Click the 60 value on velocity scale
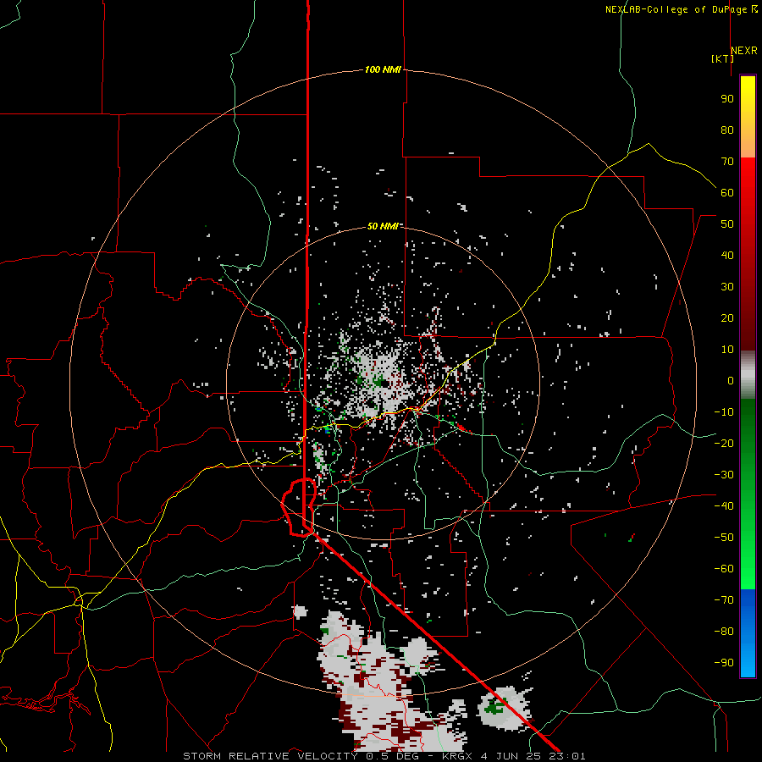The height and width of the screenshot is (762, 762). pyautogui.click(x=727, y=192)
